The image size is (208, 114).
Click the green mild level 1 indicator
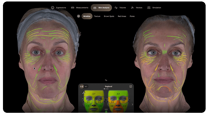106,112
